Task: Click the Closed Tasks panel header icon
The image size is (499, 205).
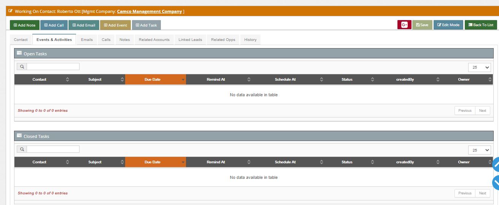Action: coord(19,136)
